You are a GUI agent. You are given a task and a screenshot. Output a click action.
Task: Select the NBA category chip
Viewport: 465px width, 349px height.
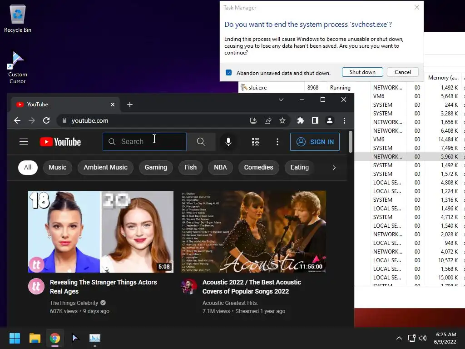[220, 167]
